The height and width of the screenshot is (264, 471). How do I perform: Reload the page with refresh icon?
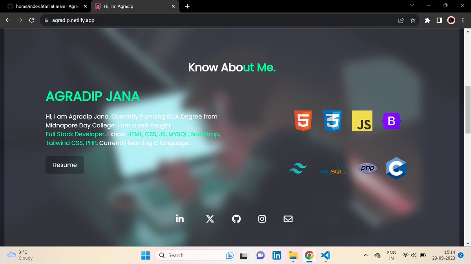[x=32, y=20]
